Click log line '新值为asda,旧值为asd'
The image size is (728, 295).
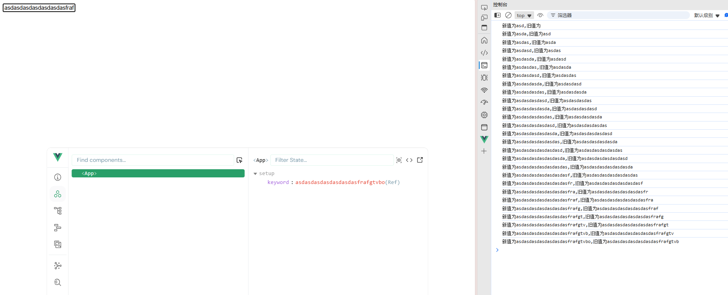pos(526,34)
